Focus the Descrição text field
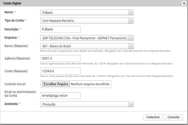The image size is (188, 125). pyautogui.click(x=61, y=29)
